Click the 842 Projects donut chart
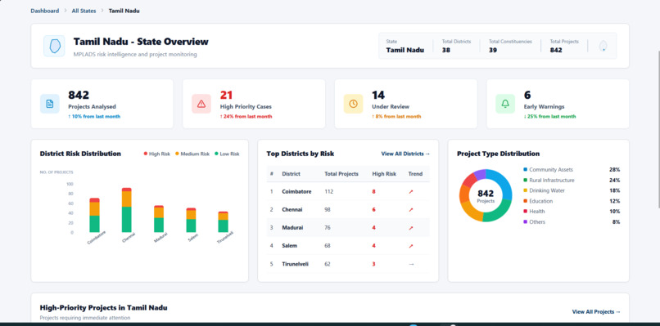 tap(486, 195)
